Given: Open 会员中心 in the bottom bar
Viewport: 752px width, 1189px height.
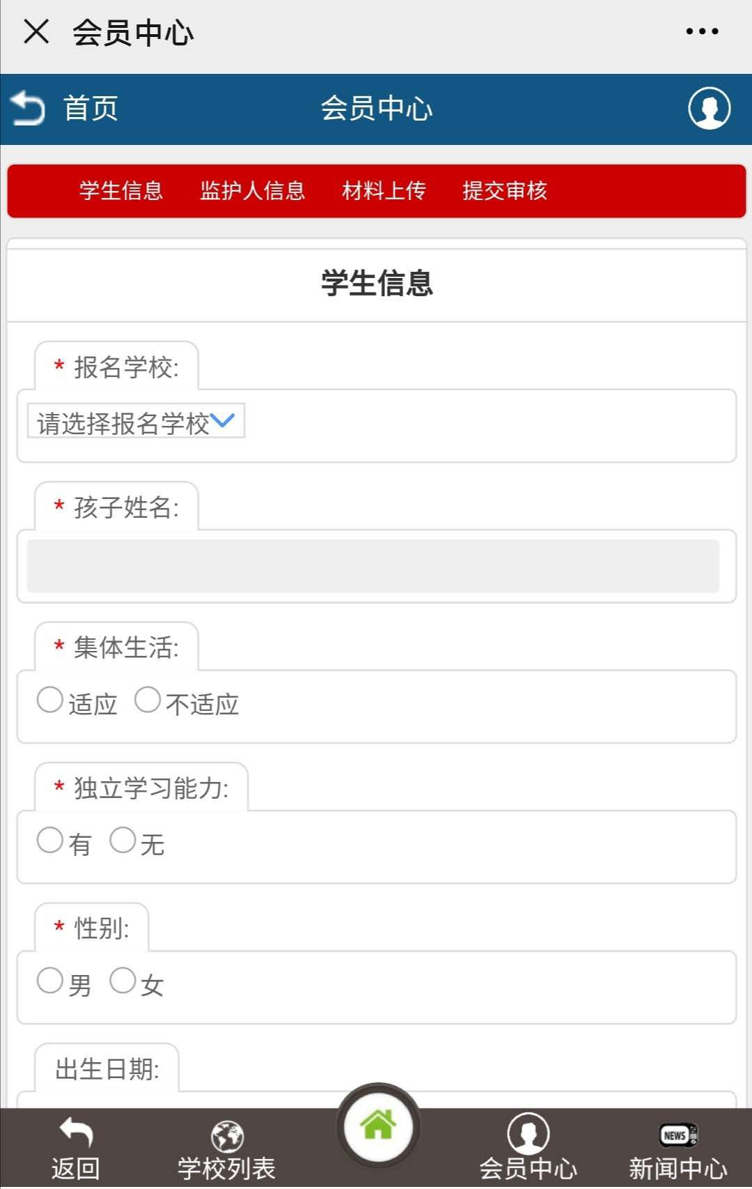Looking at the screenshot, I should pos(528,1135).
